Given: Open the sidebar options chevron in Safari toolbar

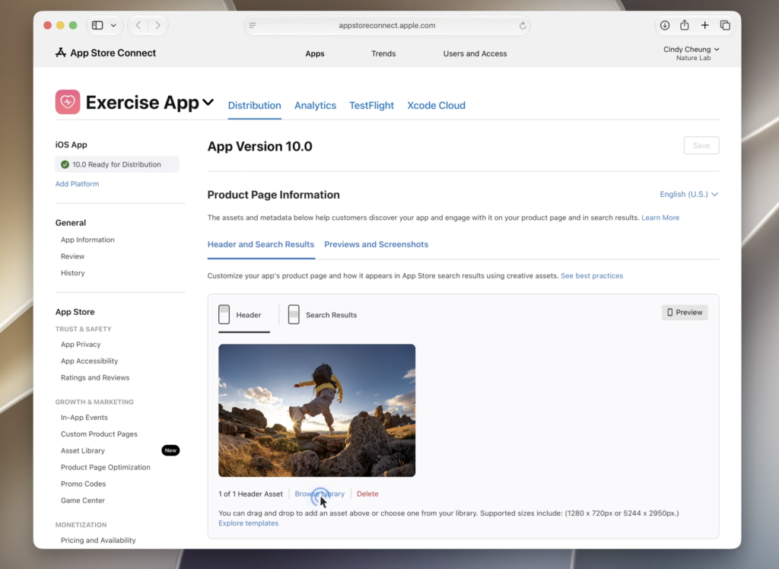Looking at the screenshot, I should click(114, 25).
